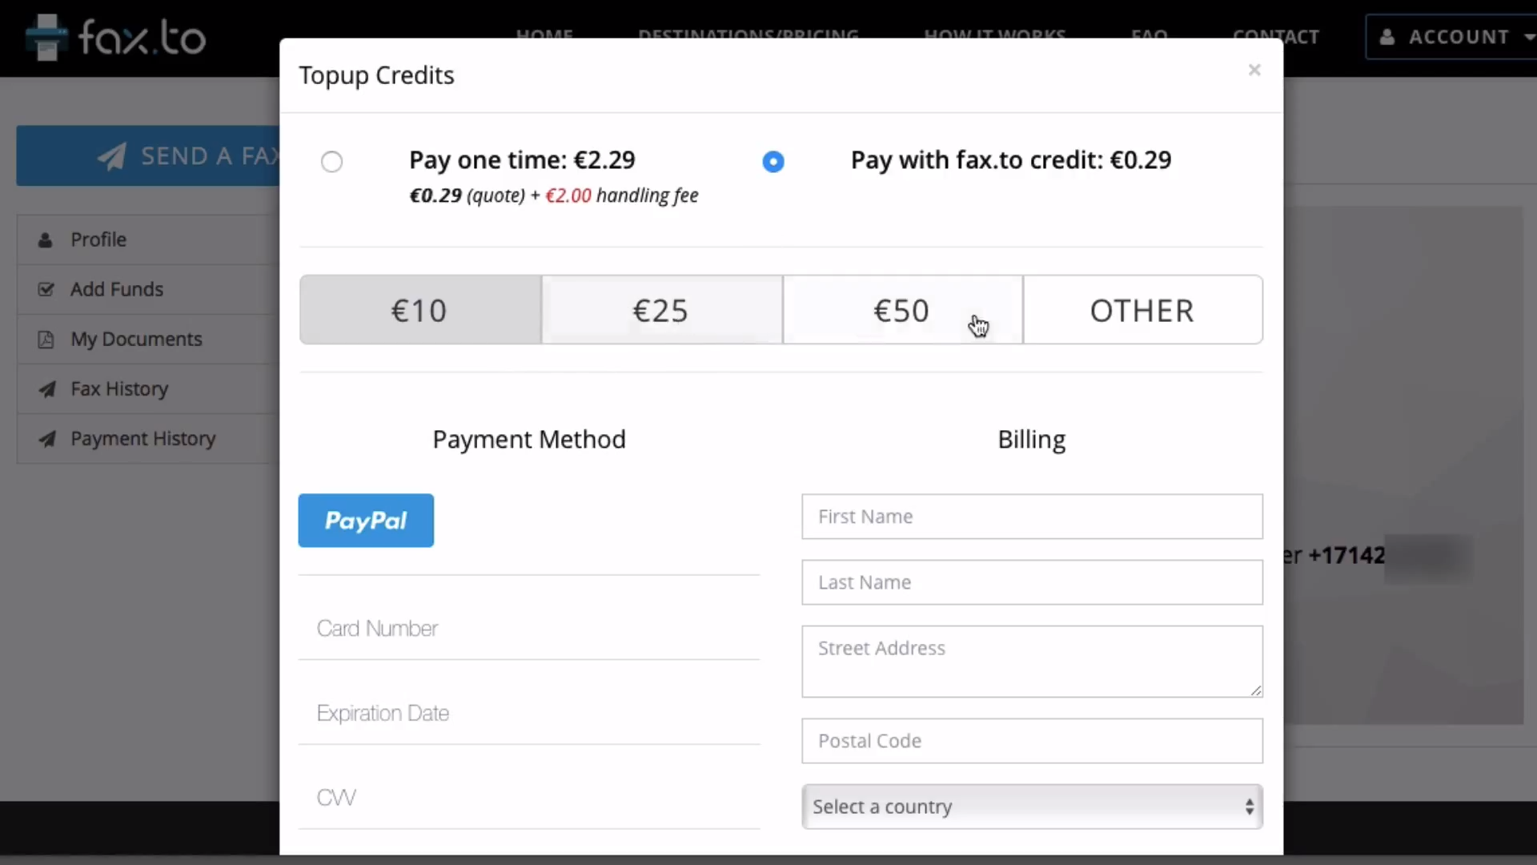
Task: Pay using the PayPal button
Action: coord(366,521)
